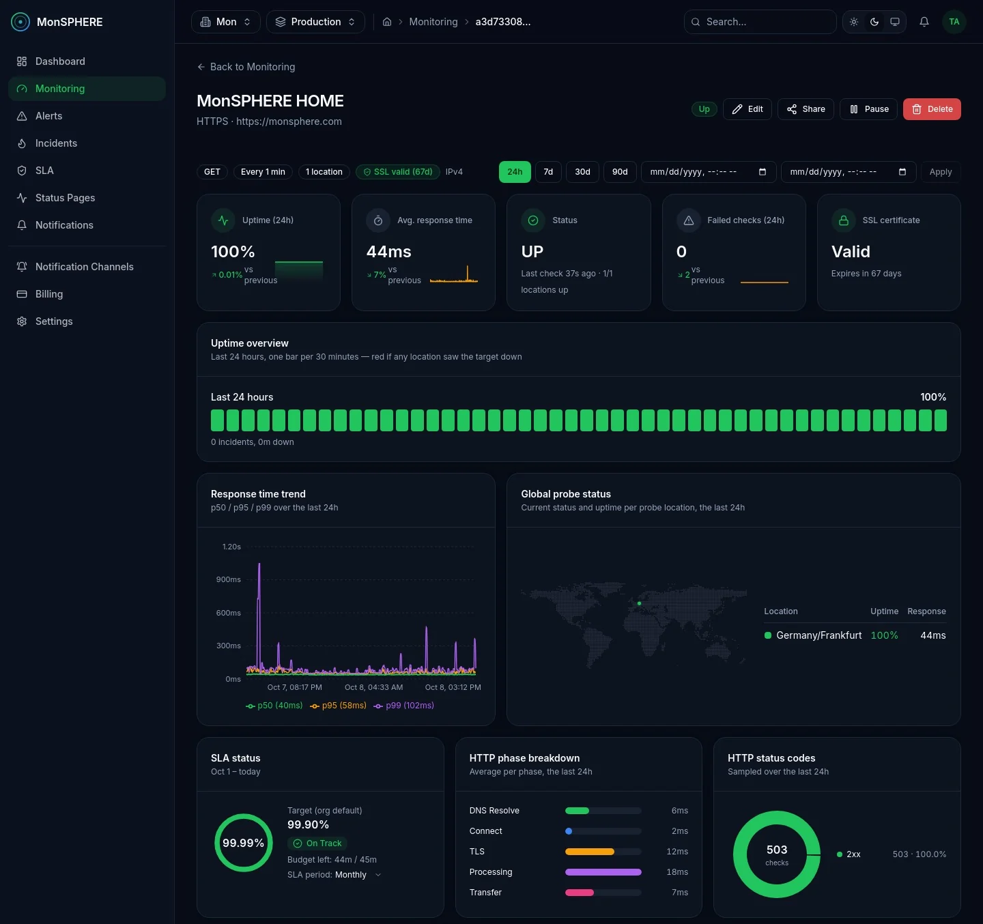Click the DNS Resolve green bar
Screen dimensions: 983x924
(577, 811)
